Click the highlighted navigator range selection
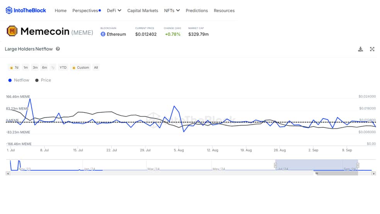Viewport: 380px width, 214px height. coord(317,165)
